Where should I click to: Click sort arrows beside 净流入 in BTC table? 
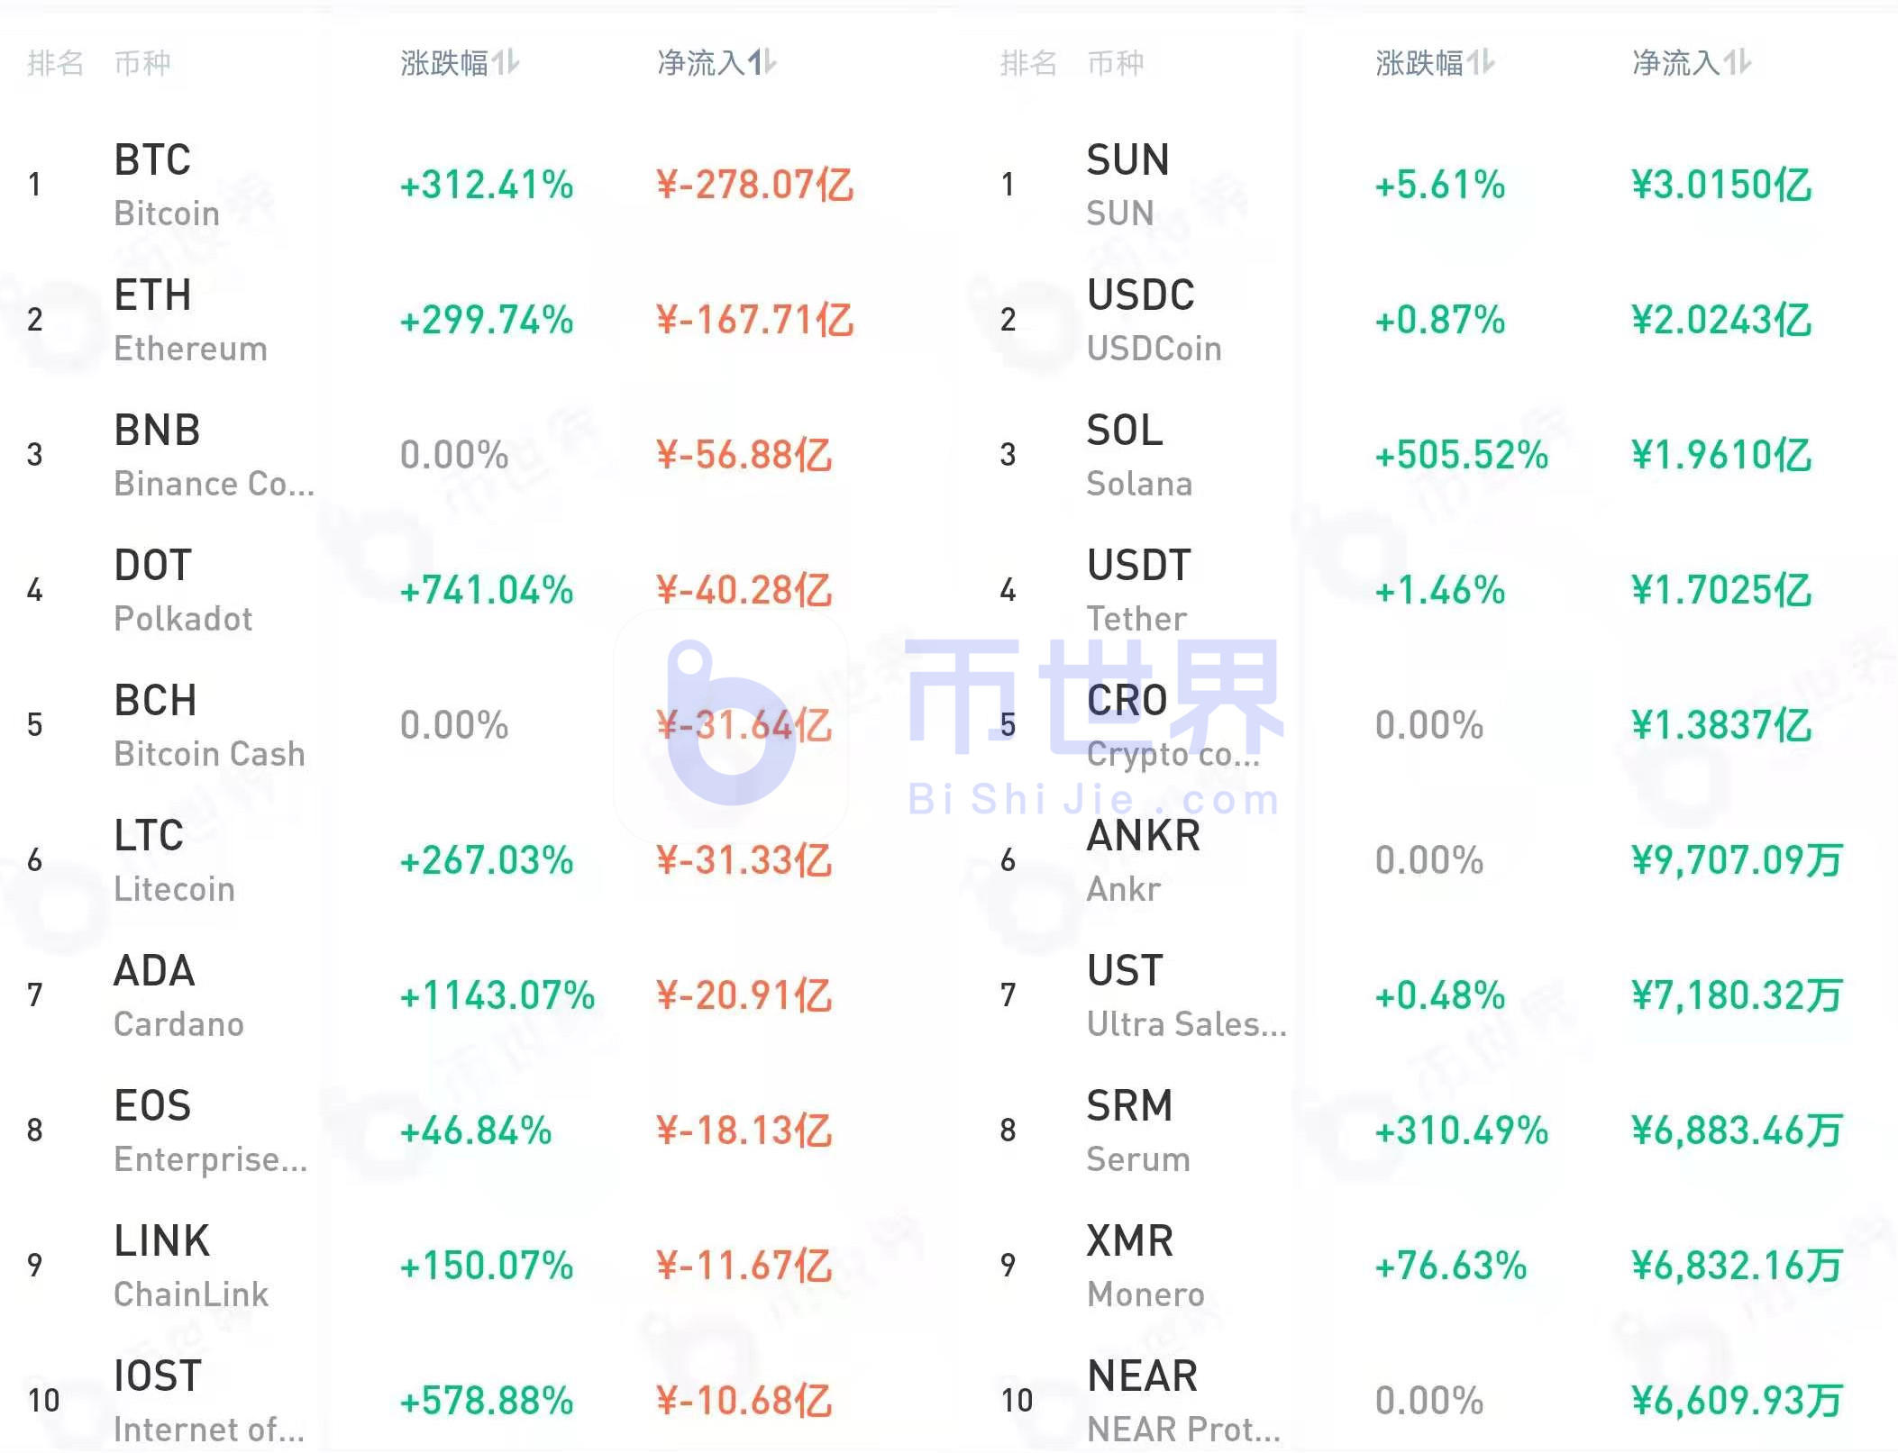point(762,62)
